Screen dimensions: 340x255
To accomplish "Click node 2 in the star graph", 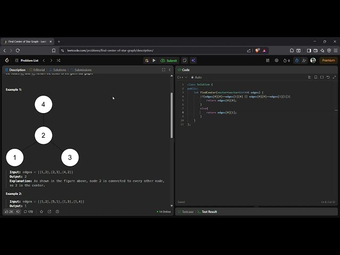I will (44, 135).
